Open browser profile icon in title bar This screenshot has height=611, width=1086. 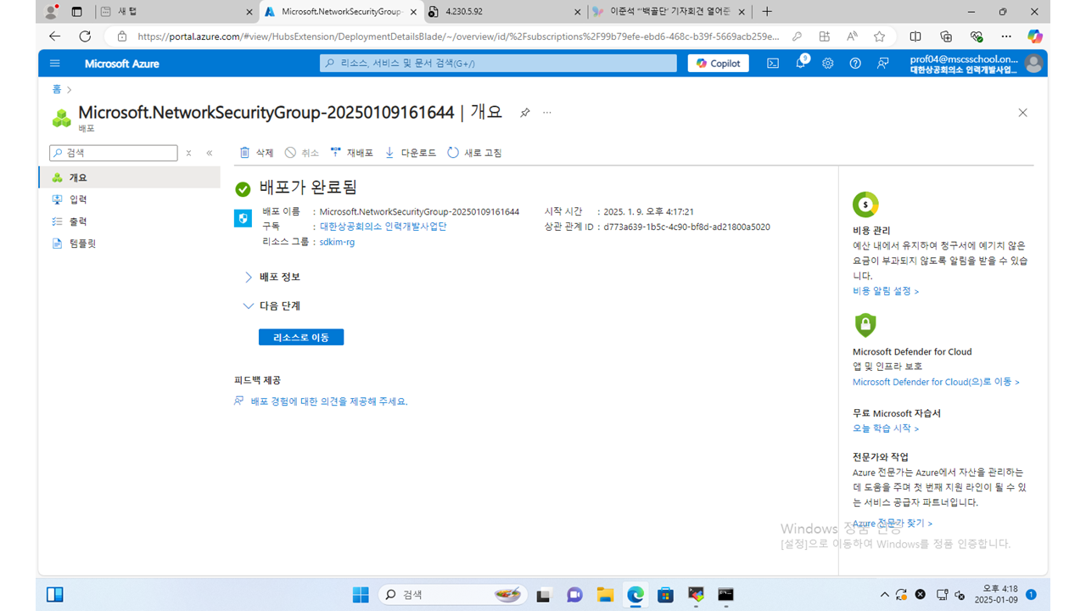52,12
